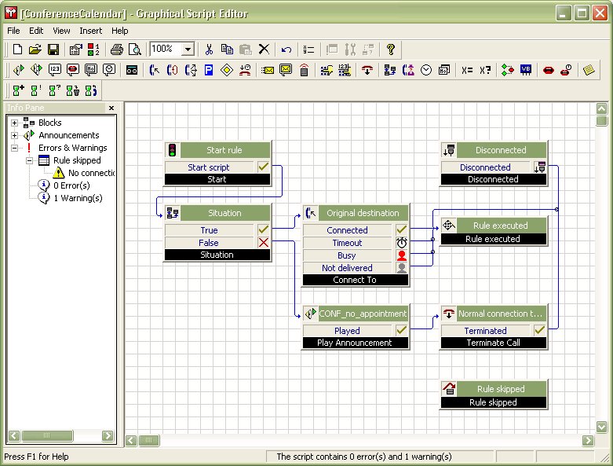Select the clock time block icon

(426, 70)
